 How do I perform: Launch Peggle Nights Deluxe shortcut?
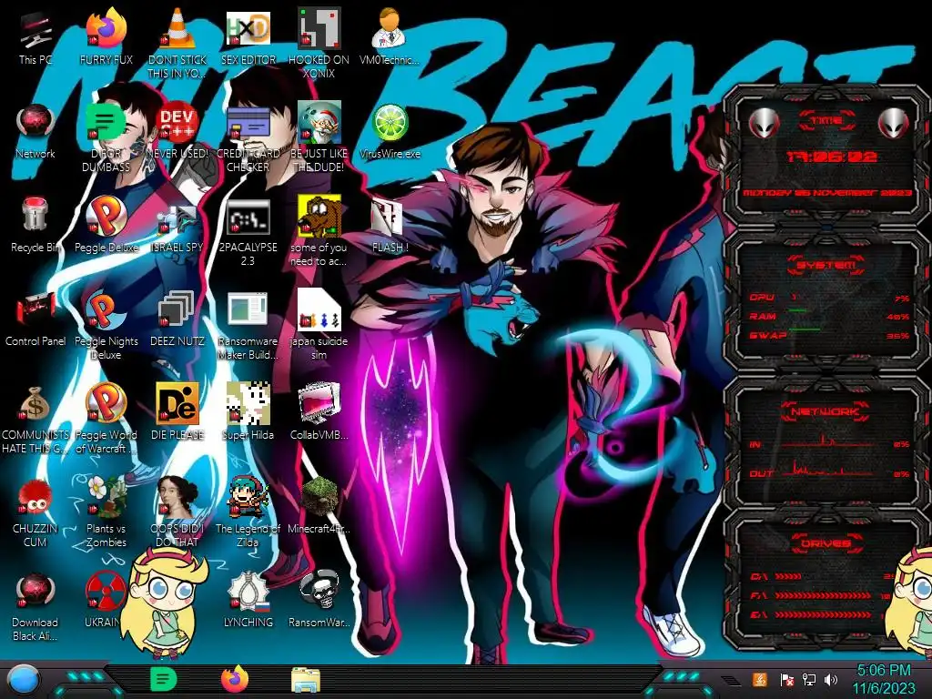pyautogui.click(x=106, y=309)
